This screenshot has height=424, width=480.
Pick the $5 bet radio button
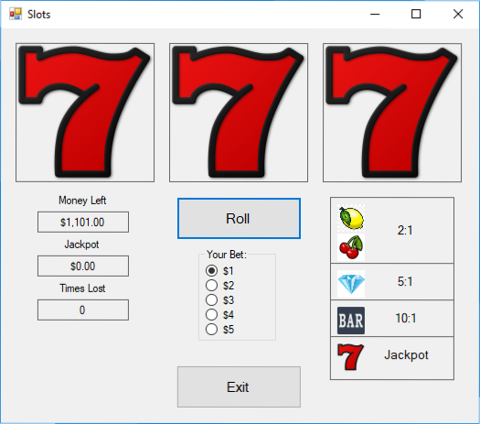click(x=211, y=330)
